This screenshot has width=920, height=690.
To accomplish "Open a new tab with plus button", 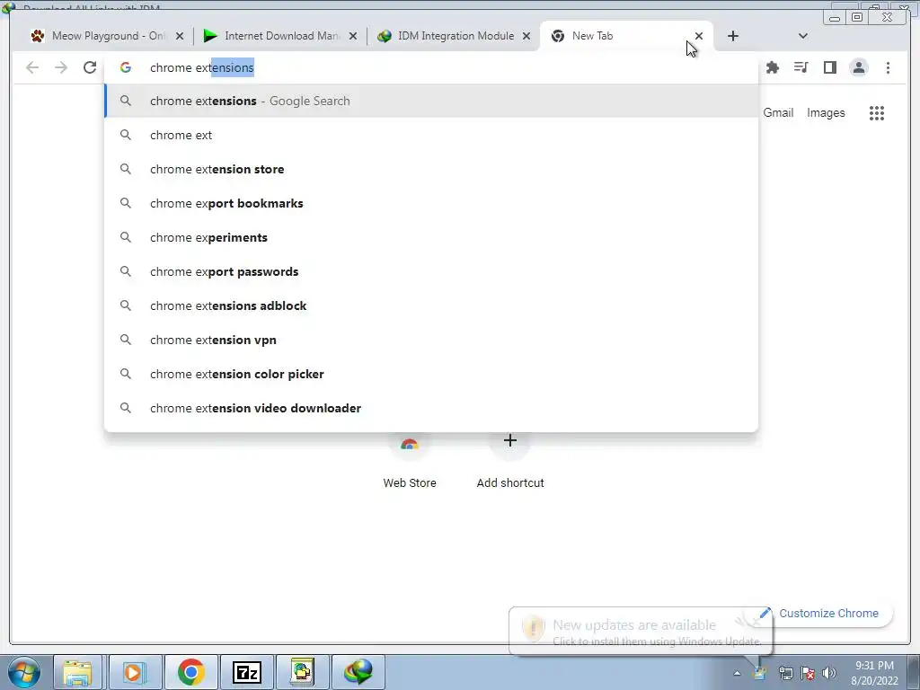I will tap(733, 36).
